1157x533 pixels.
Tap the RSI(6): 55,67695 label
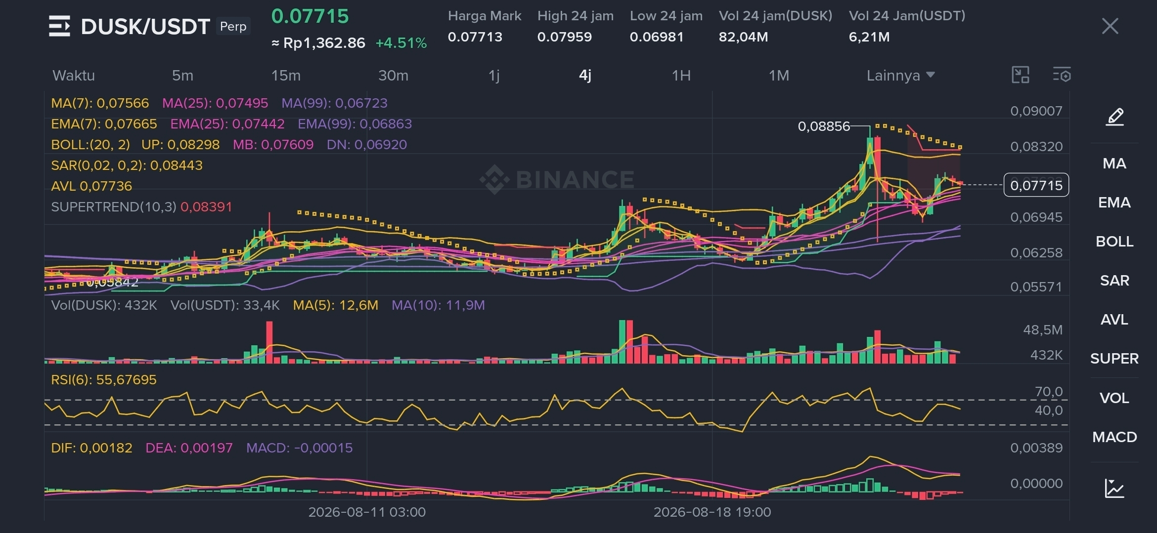click(x=104, y=380)
